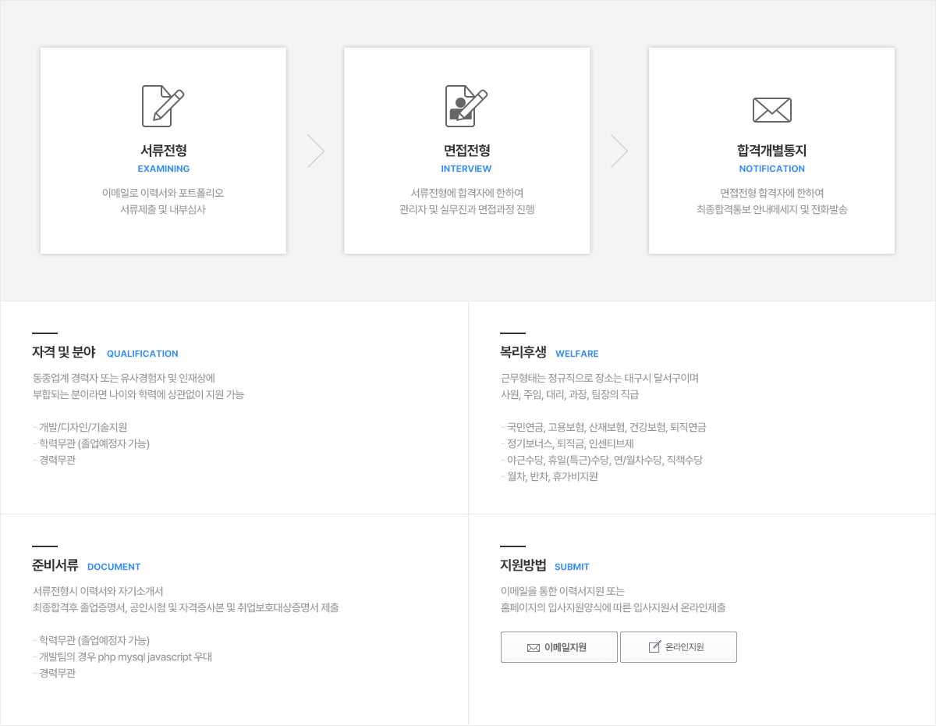Click the 자격 및 분야 section heading

[x=64, y=353]
